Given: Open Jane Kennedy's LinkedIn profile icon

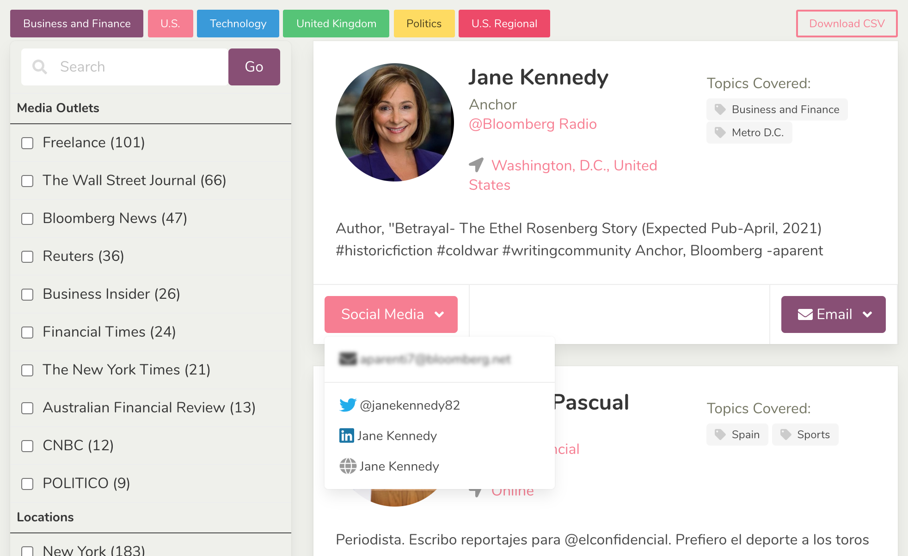Looking at the screenshot, I should [346, 435].
